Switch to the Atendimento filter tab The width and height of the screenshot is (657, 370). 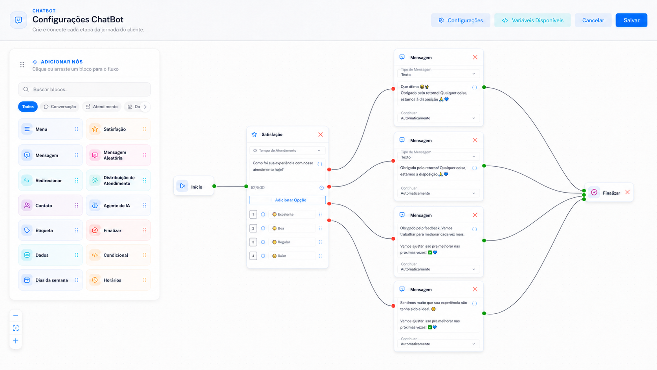tap(102, 107)
